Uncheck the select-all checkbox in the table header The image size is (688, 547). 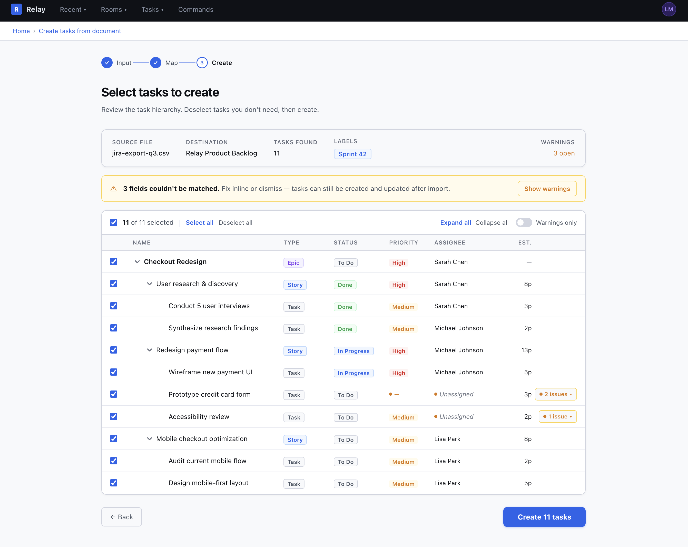pos(114,222)
